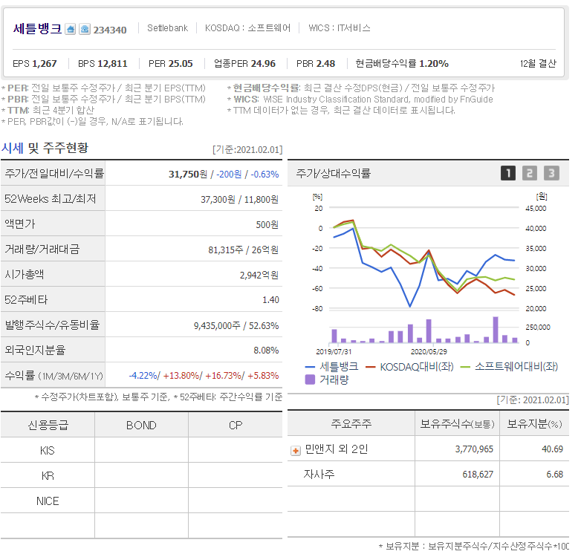This screenshot has height=557, width=581.
Task: Select the 세틀뱅크 blue line legend entry
Action: 331,367
